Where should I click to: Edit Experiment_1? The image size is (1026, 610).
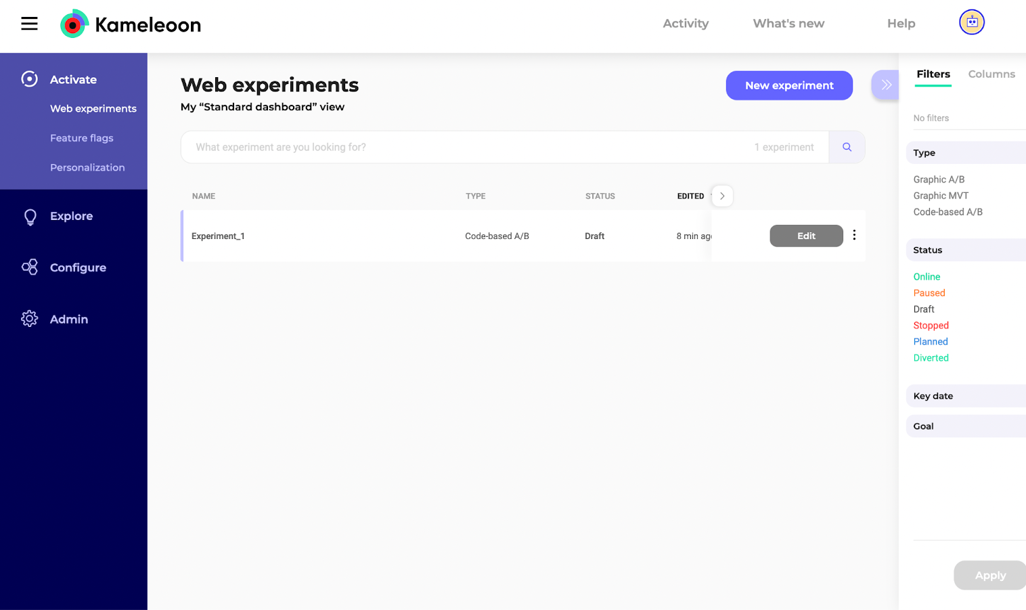coord(806,236)
